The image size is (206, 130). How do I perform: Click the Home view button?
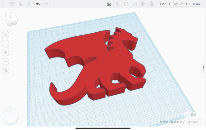pos(5,34)
